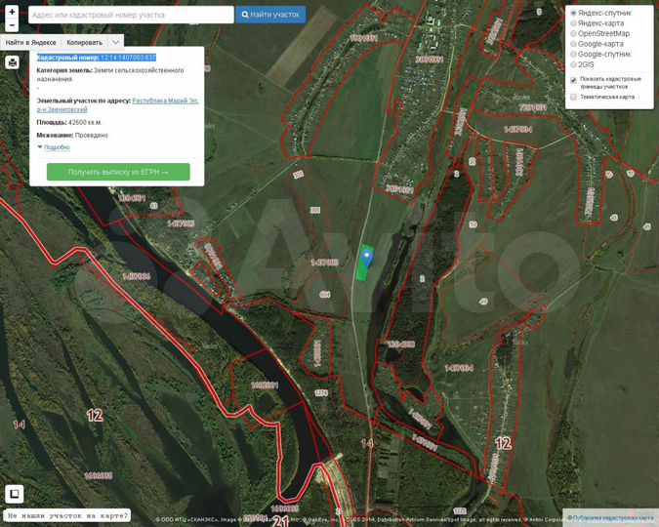Click the square icon at bottom left
Viewport: 659px width, 527px height.
[x=15, y=493]
